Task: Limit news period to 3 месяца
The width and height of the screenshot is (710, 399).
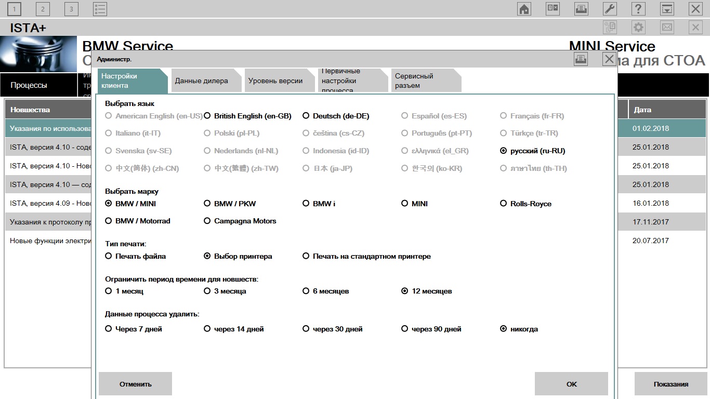Action: point(225,291)
